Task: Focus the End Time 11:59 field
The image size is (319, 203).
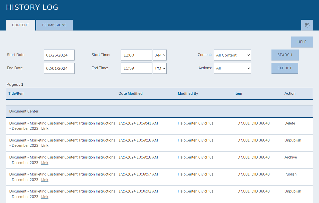Action: tap(136, 68)
